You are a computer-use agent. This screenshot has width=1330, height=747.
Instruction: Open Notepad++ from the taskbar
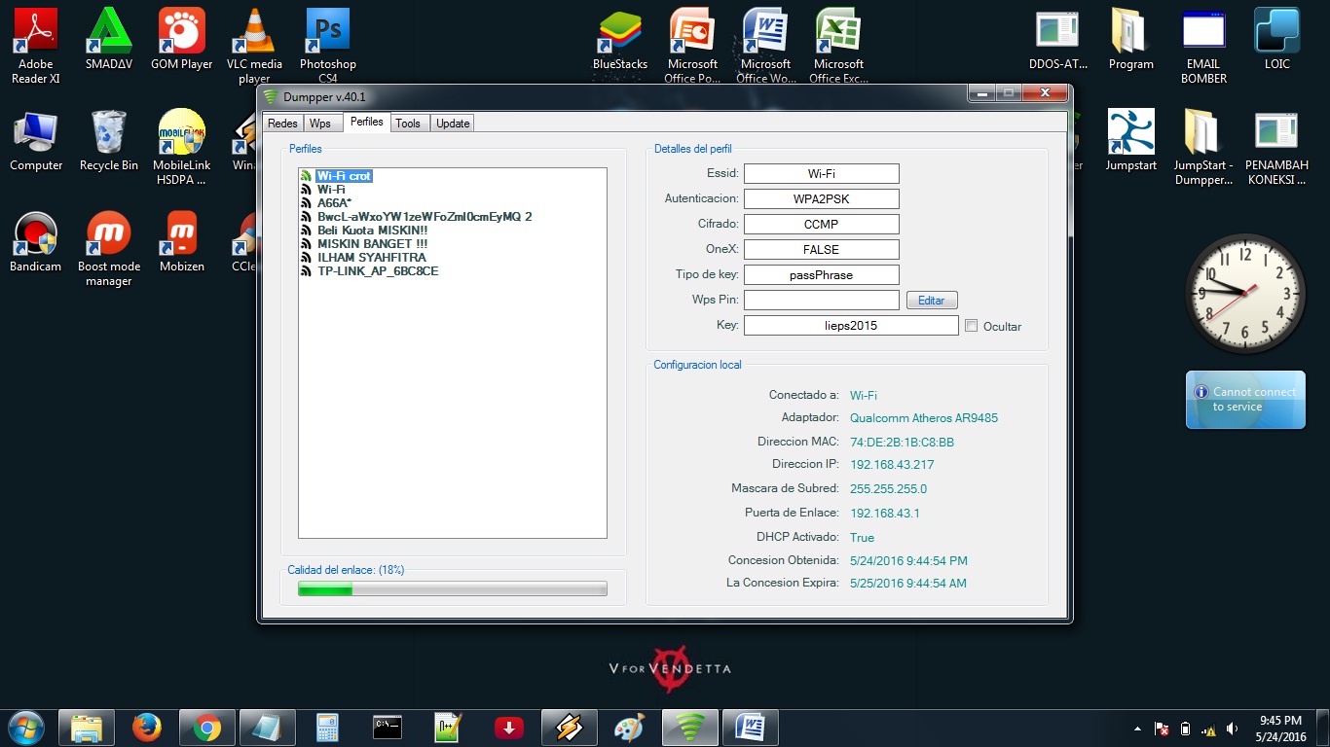449,728
